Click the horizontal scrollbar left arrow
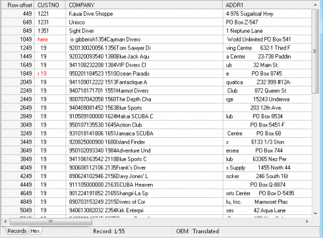Viewport: 323px width, 238px height. [5, 222]
